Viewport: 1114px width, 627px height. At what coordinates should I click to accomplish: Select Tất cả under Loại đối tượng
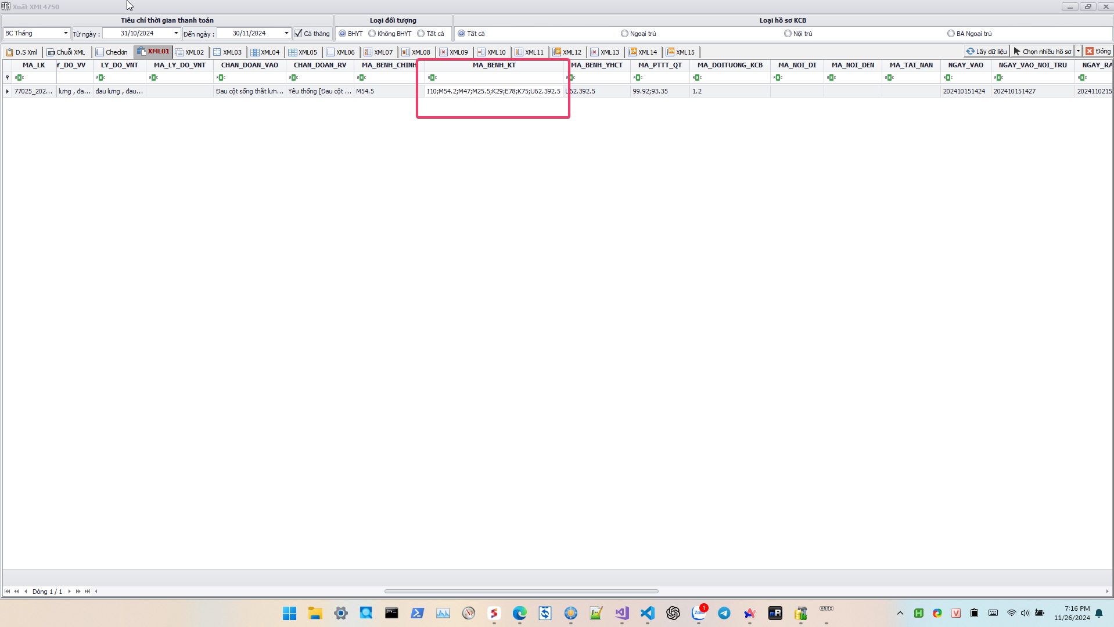pos(421,34)
